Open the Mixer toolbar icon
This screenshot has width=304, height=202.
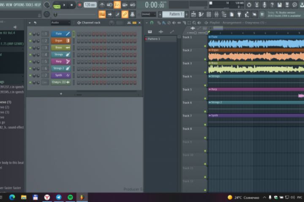click(x=216, y=14)
